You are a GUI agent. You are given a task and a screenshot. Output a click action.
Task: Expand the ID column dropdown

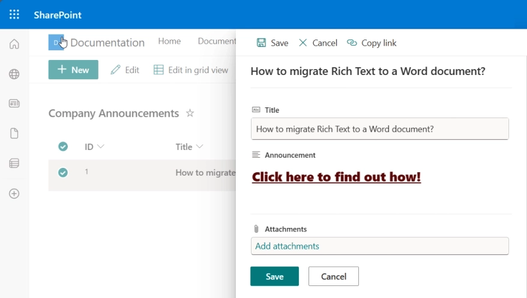pos(100,146)
